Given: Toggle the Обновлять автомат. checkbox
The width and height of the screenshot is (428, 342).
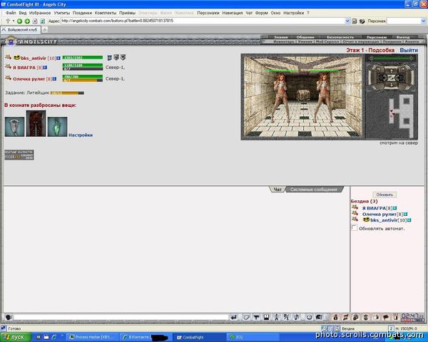Looking at the screenshot, I should click(354, 228).
